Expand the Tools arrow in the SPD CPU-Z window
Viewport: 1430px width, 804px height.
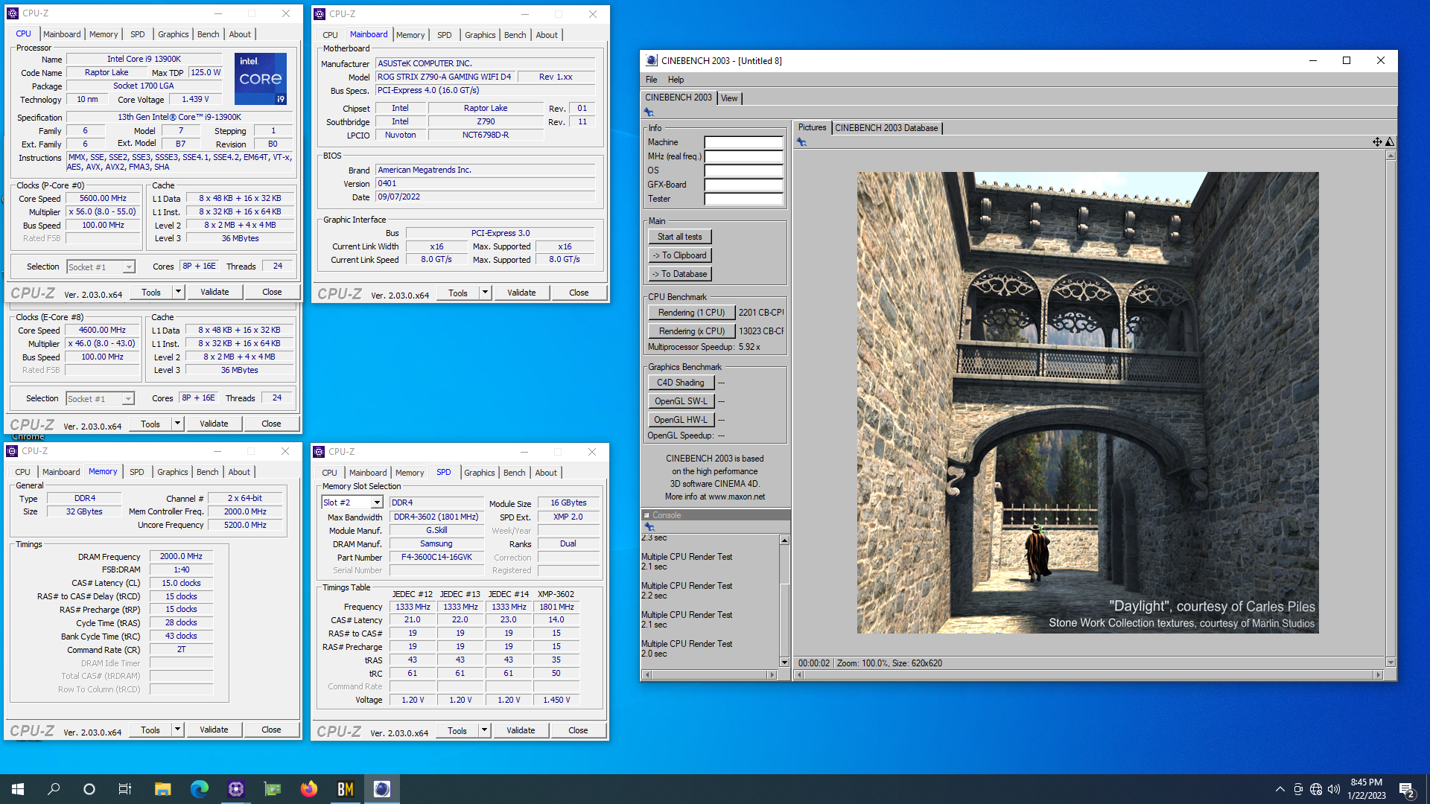(x=484, y=730)
